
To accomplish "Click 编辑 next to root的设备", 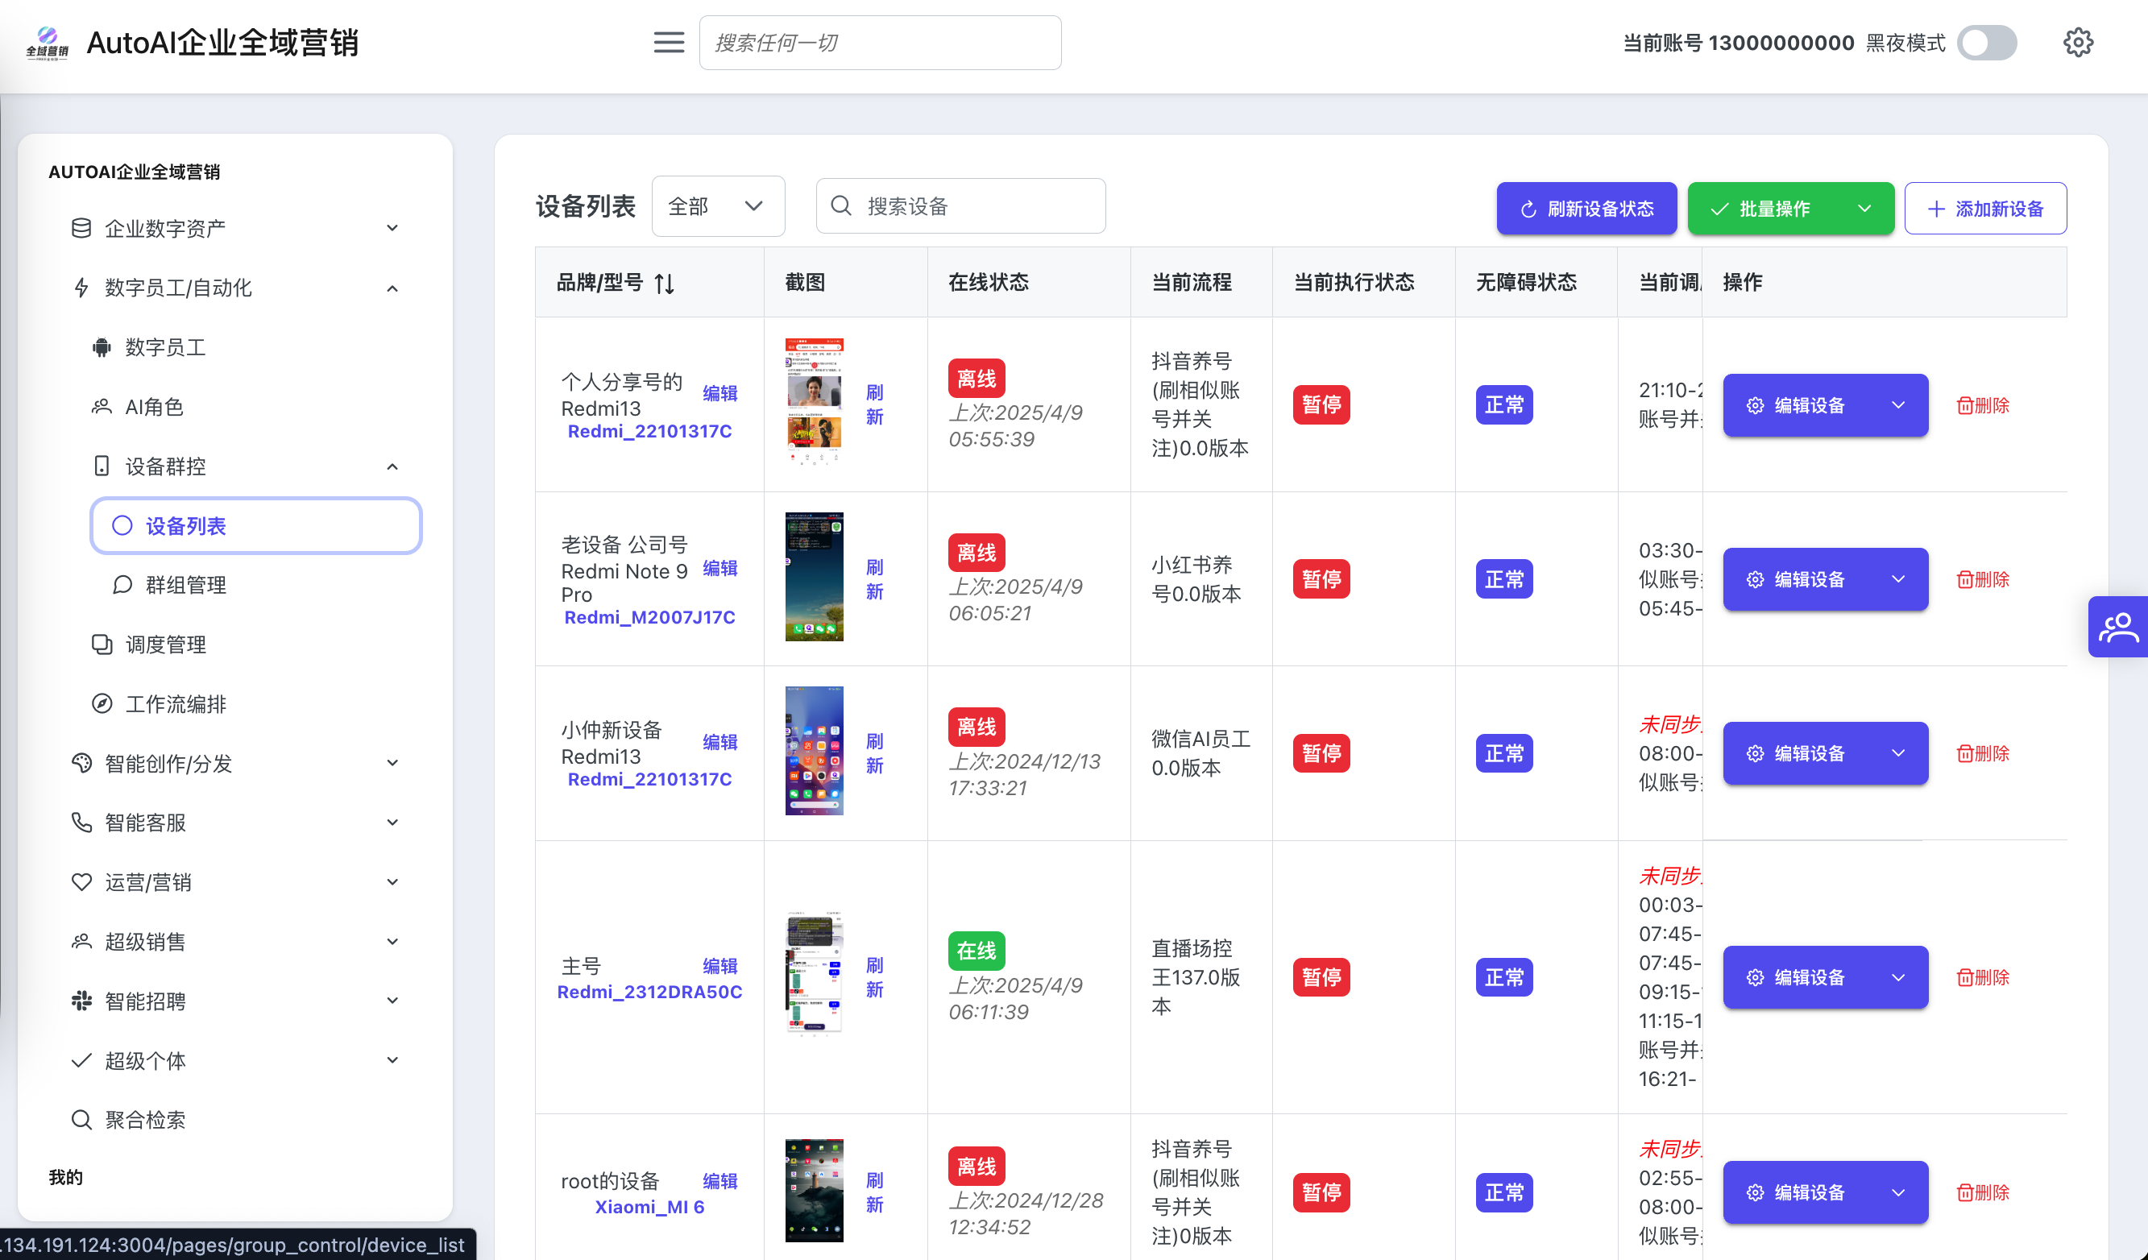I will tap(720, 1182).
